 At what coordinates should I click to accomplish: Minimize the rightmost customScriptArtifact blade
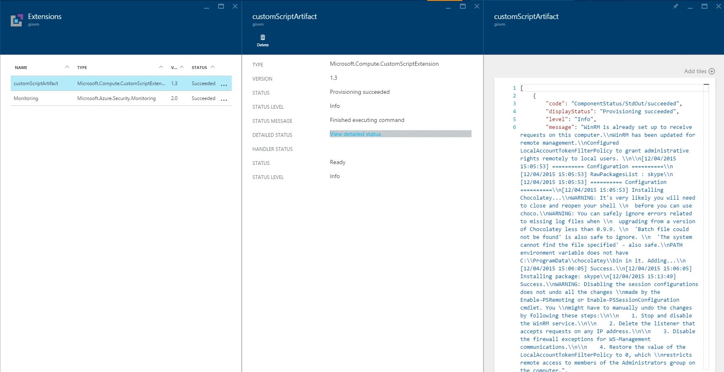tap(690, 7)
